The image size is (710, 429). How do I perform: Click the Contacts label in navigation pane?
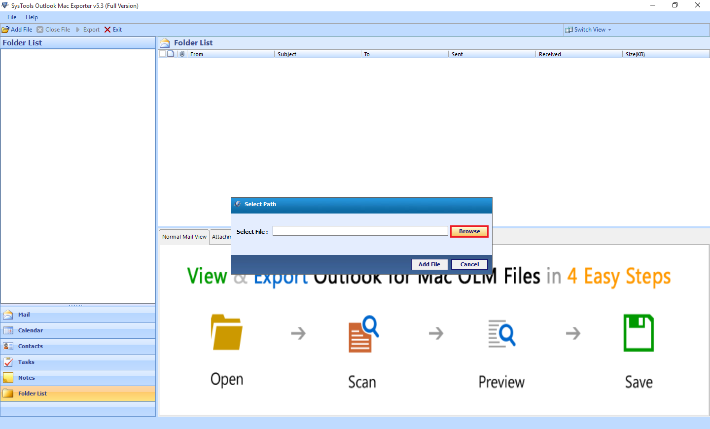point(31,346)
